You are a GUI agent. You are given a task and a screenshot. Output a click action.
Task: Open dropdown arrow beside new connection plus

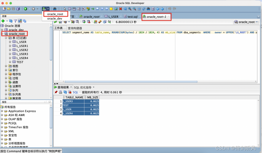pos(7,21)
